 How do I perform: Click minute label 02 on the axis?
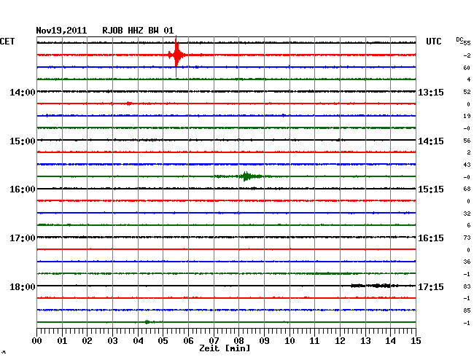click(87, 340)
